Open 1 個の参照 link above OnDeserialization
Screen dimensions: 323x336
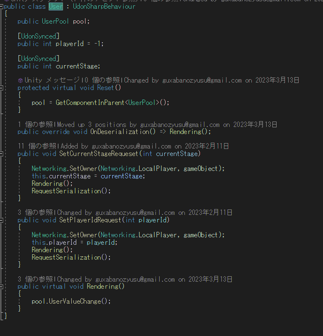tap(35, 124)
